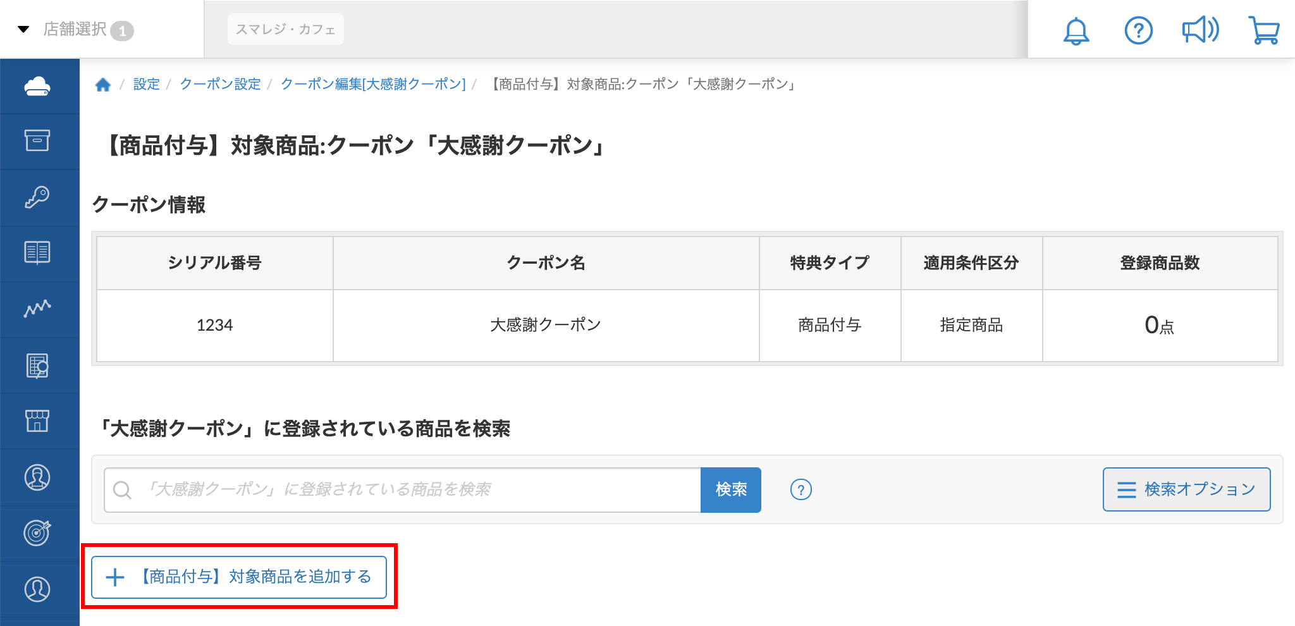Open 設定 breadcrumb link
The image size is (1295, 626).
click(146, 84)
